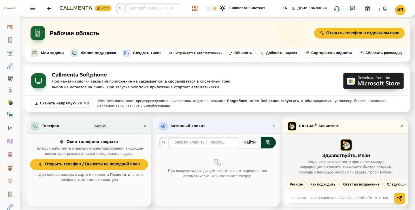Open the chat bubbles sidebar icon
415x210 pixels.
[10, 115]
